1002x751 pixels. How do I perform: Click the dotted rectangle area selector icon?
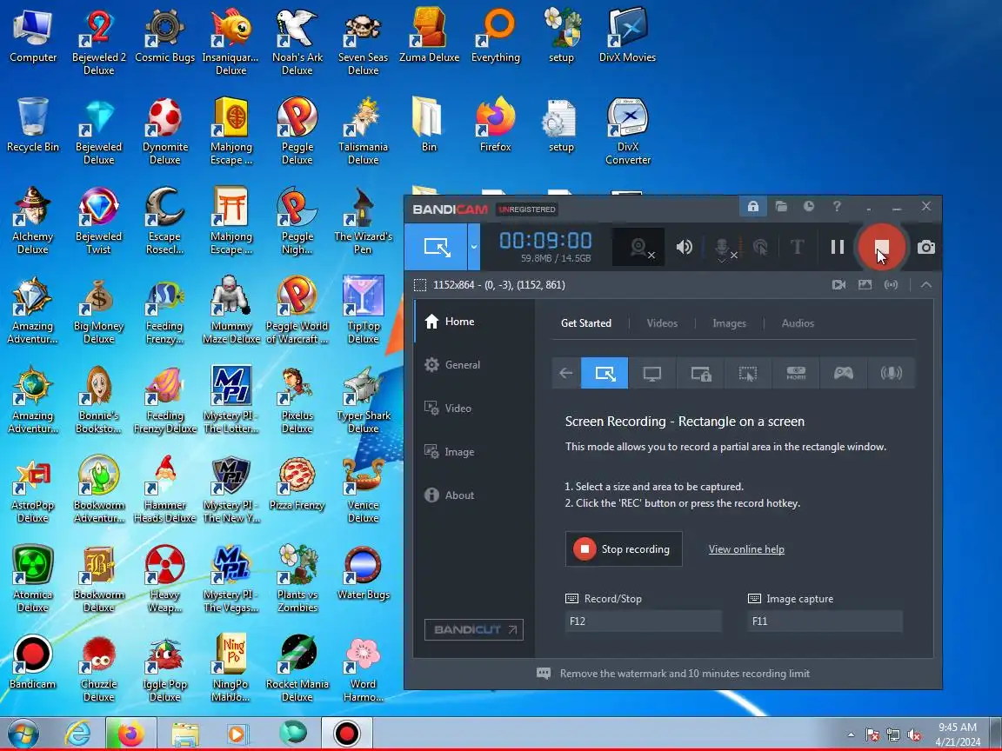pyautogui.click(x=420, y=285)
